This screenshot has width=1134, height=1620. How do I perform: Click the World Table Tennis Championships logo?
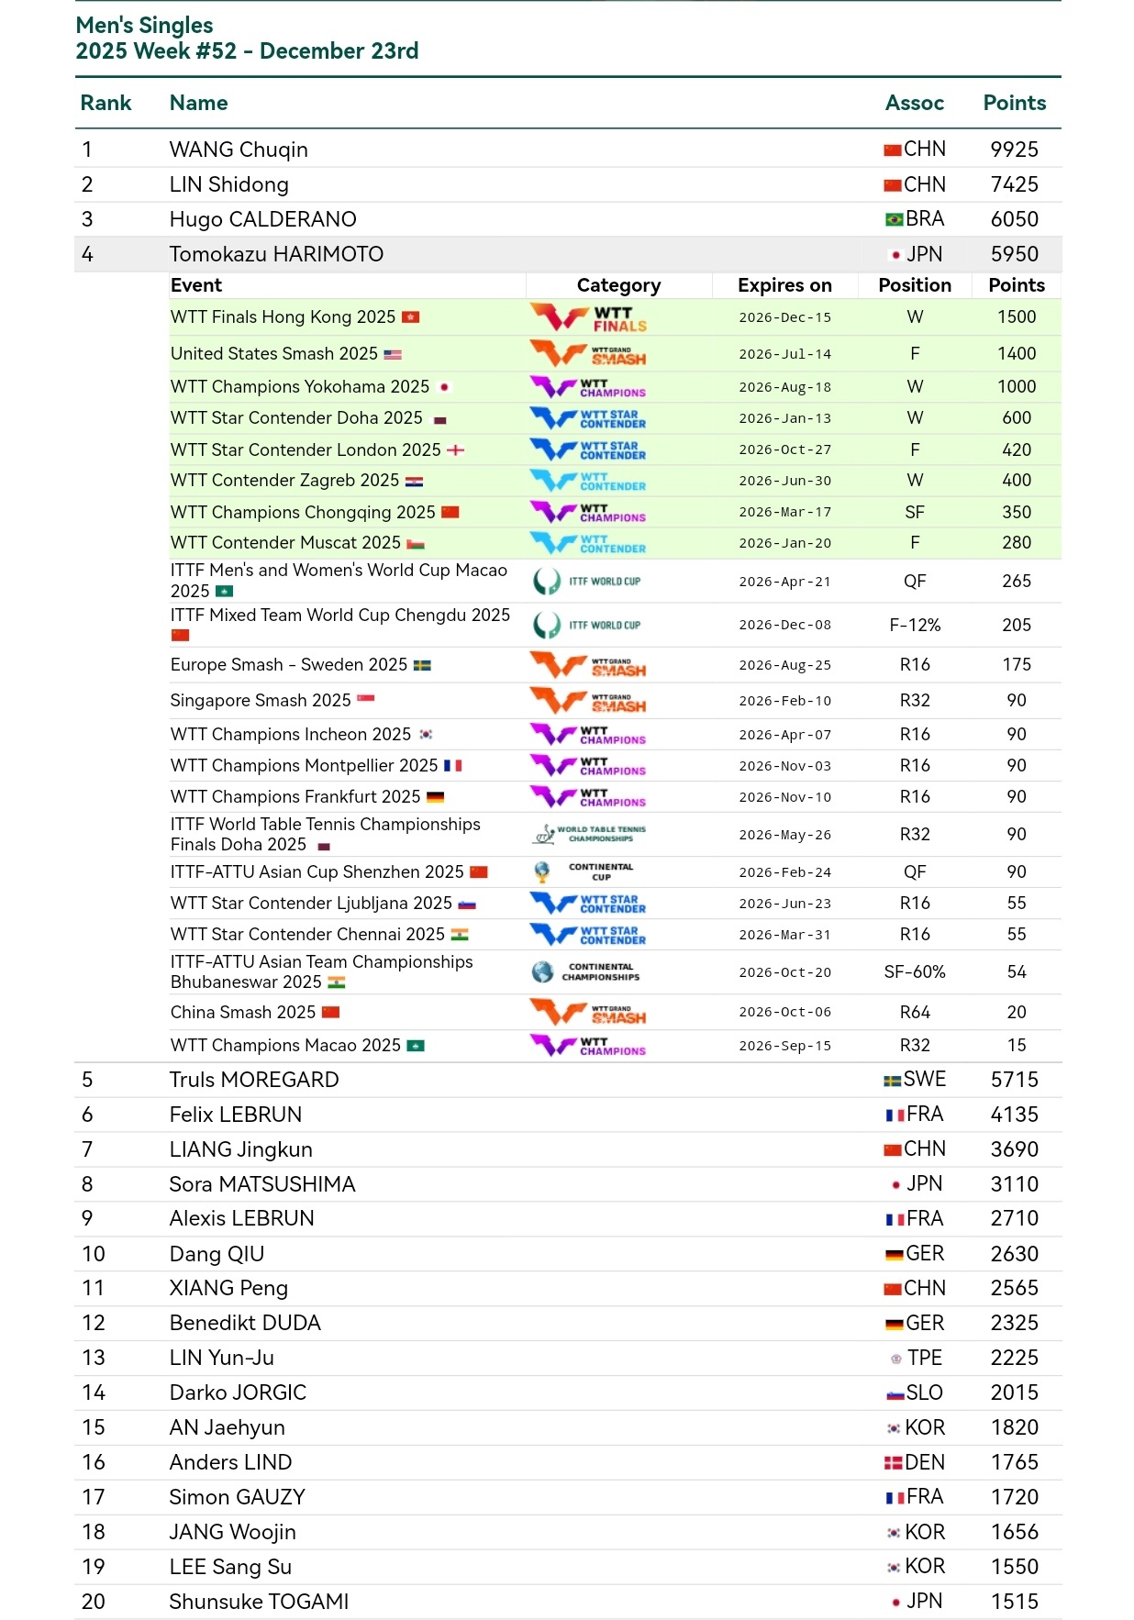pos(590,834)
